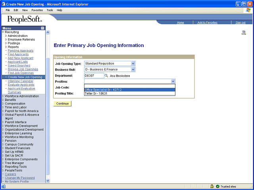Click the menu scrollbar up arrow
The width and height of the screenshot is (254, 190).
[48, 32]
